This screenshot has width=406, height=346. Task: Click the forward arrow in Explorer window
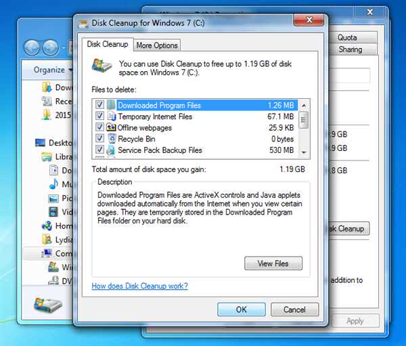[51, 47]
